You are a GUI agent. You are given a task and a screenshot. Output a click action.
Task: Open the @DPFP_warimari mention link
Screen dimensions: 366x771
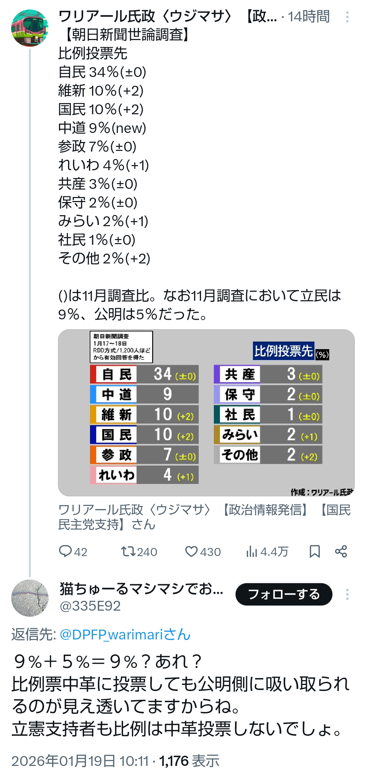click(125, 634)
